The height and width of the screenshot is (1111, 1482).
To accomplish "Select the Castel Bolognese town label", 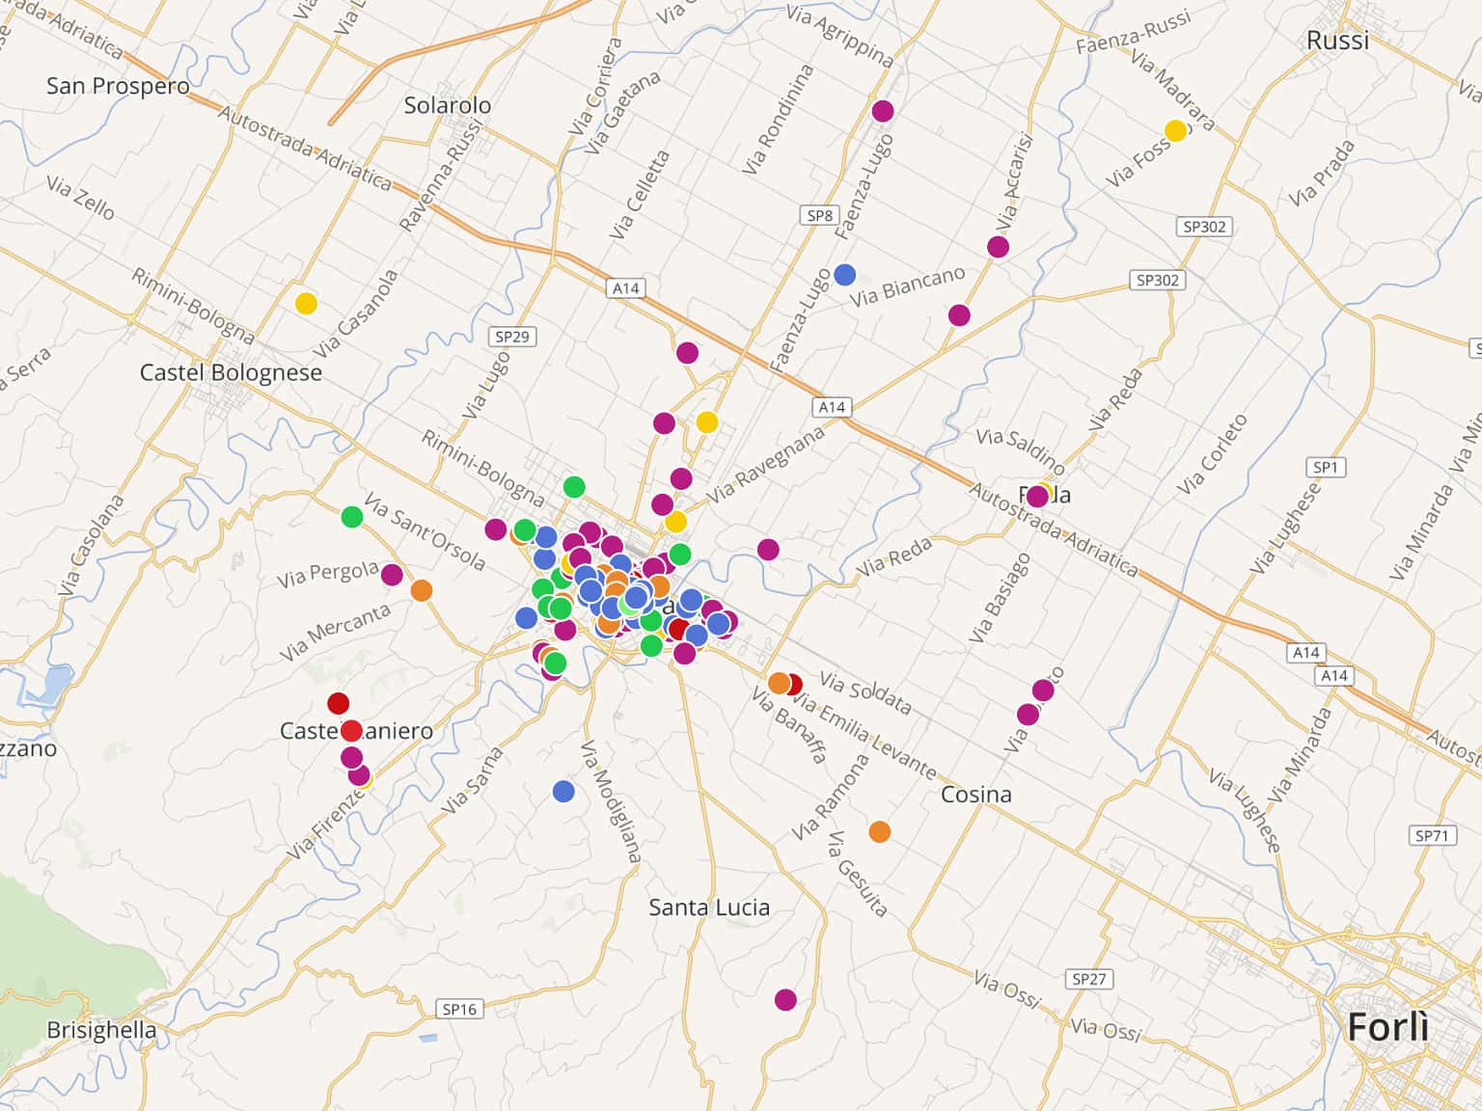I will click(231, 372).
